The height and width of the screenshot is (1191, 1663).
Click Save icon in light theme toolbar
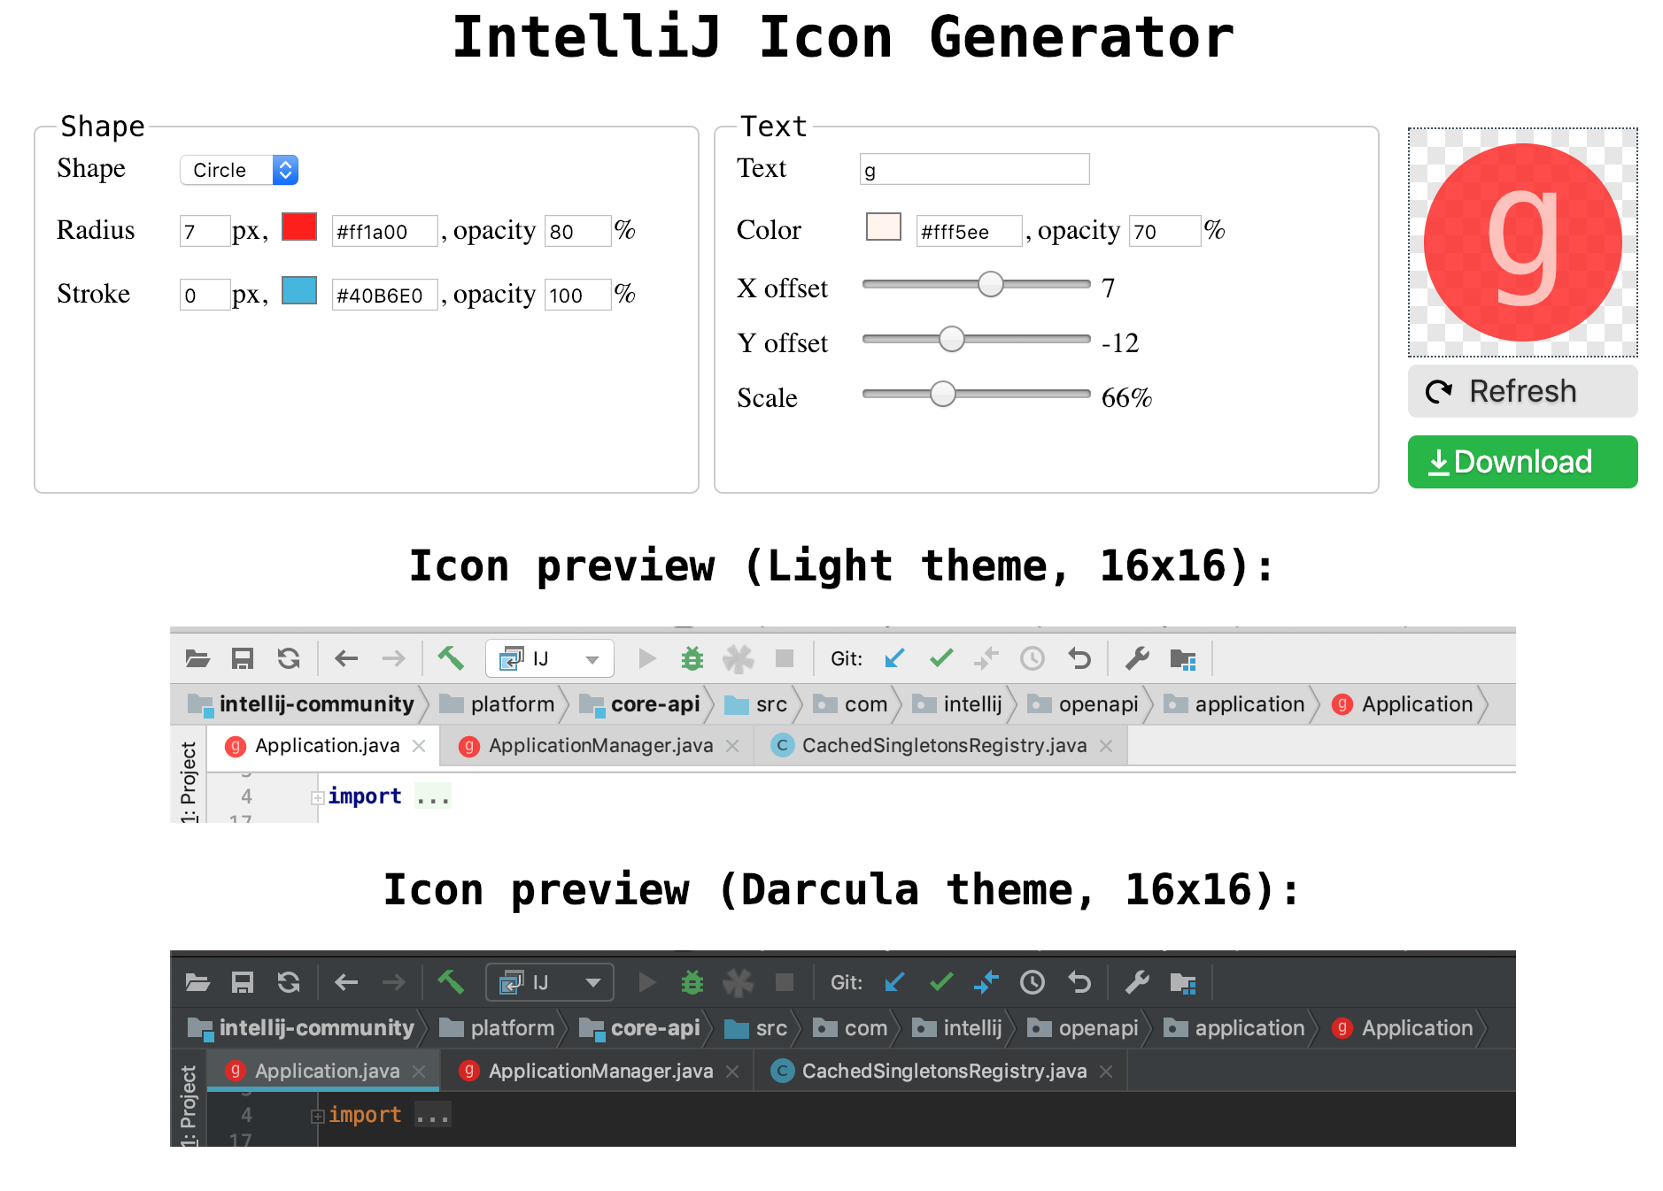[x=243, y=658]
